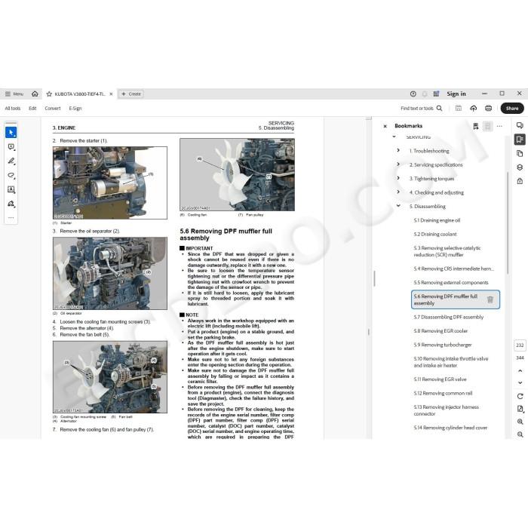Open the comments panel icon

[520, 125]
